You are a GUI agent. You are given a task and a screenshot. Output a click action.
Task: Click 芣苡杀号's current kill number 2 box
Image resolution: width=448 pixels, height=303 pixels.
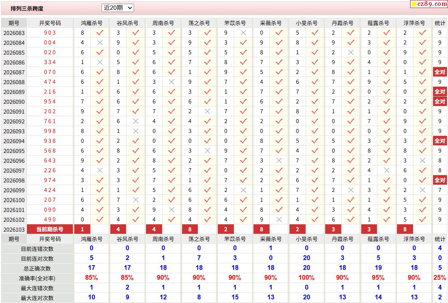click(226, 229)
